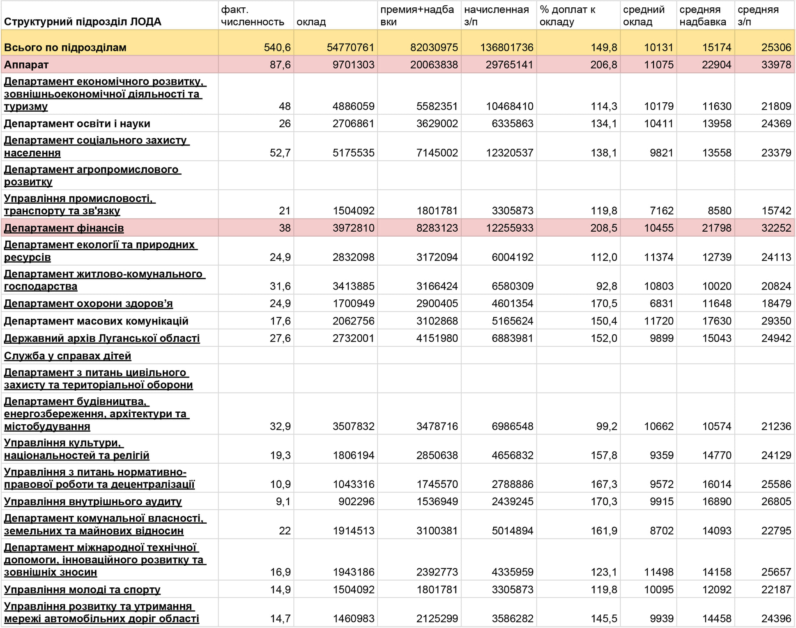796x628 pixels.
Task: Click the % доплат к окладу header
Action: [x=567, y=16]
